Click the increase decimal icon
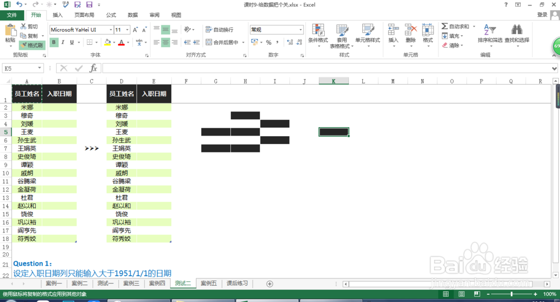 pos(290,42)
